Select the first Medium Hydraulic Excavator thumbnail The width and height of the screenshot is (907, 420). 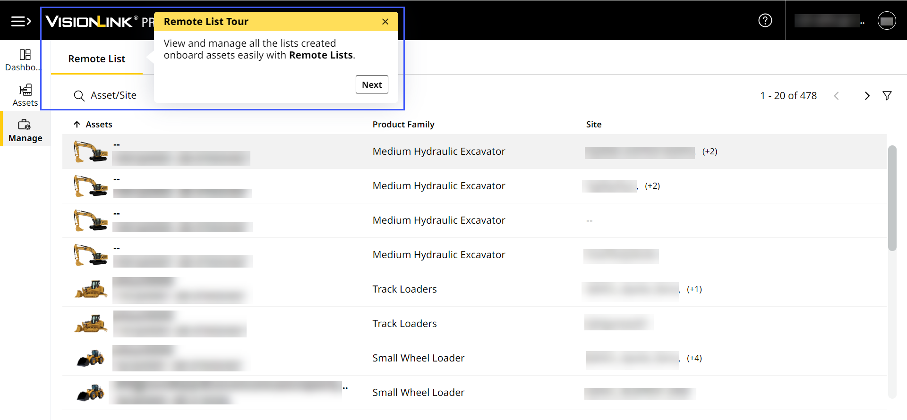pyautogui.click(x=90, y=151)
